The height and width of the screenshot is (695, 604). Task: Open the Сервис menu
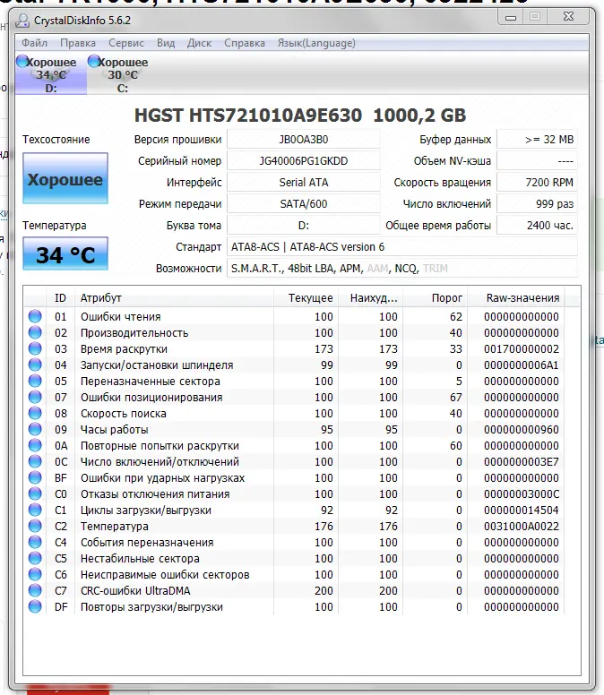(x=126, y=43)
